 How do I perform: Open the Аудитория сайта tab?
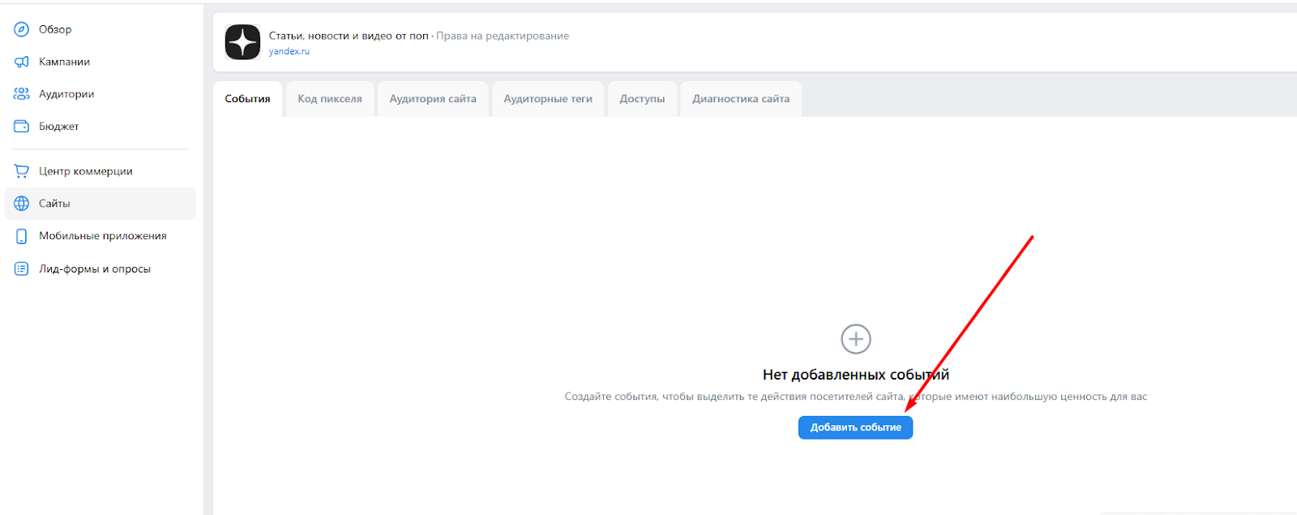[x=433, y=99]
